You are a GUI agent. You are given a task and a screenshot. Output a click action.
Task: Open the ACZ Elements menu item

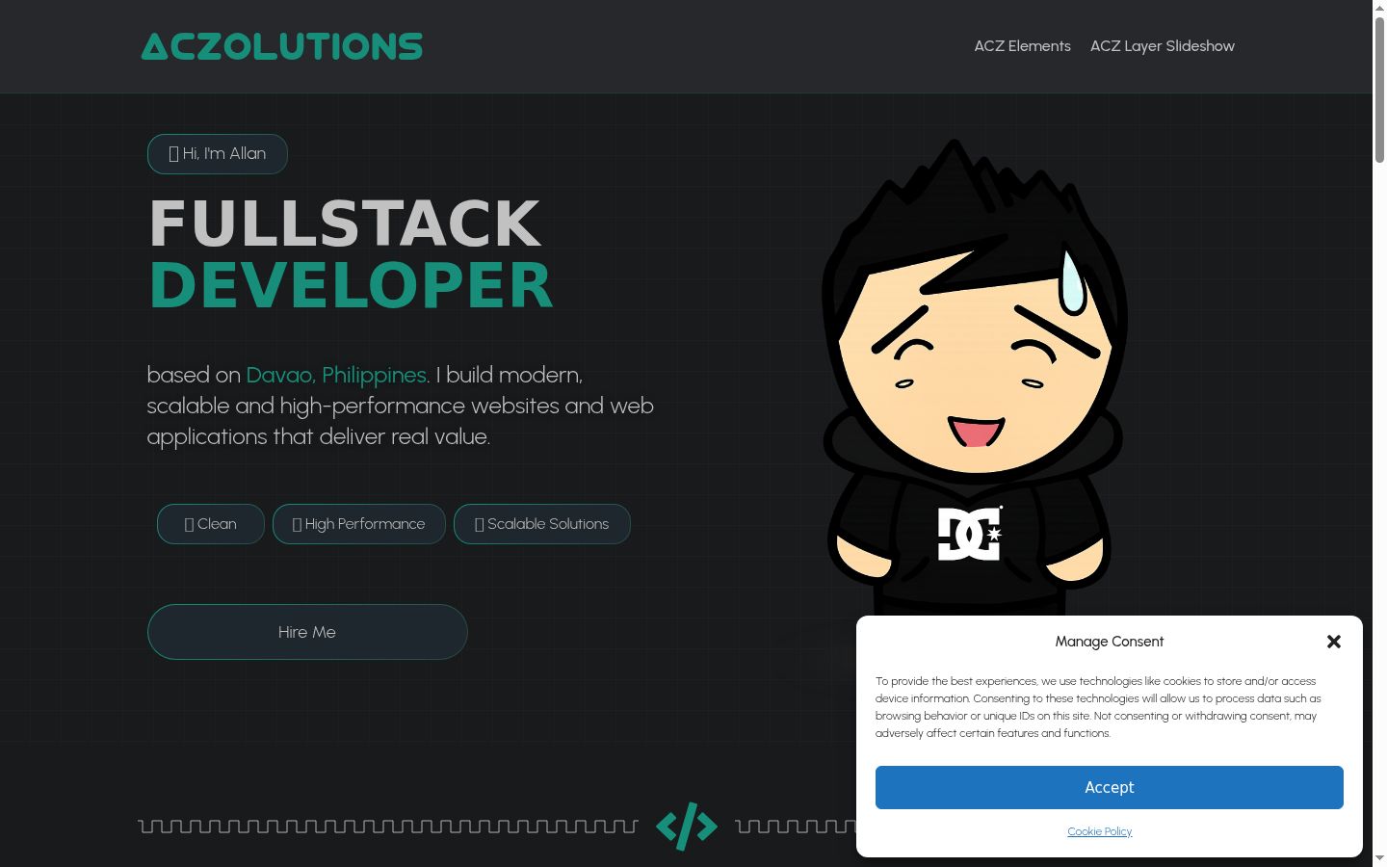point(1022,46)
